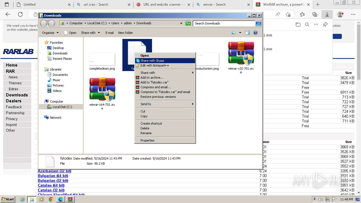Open Bulgarian (64 bit) download link
Screen dimensions: 361x203
(53, 176)
